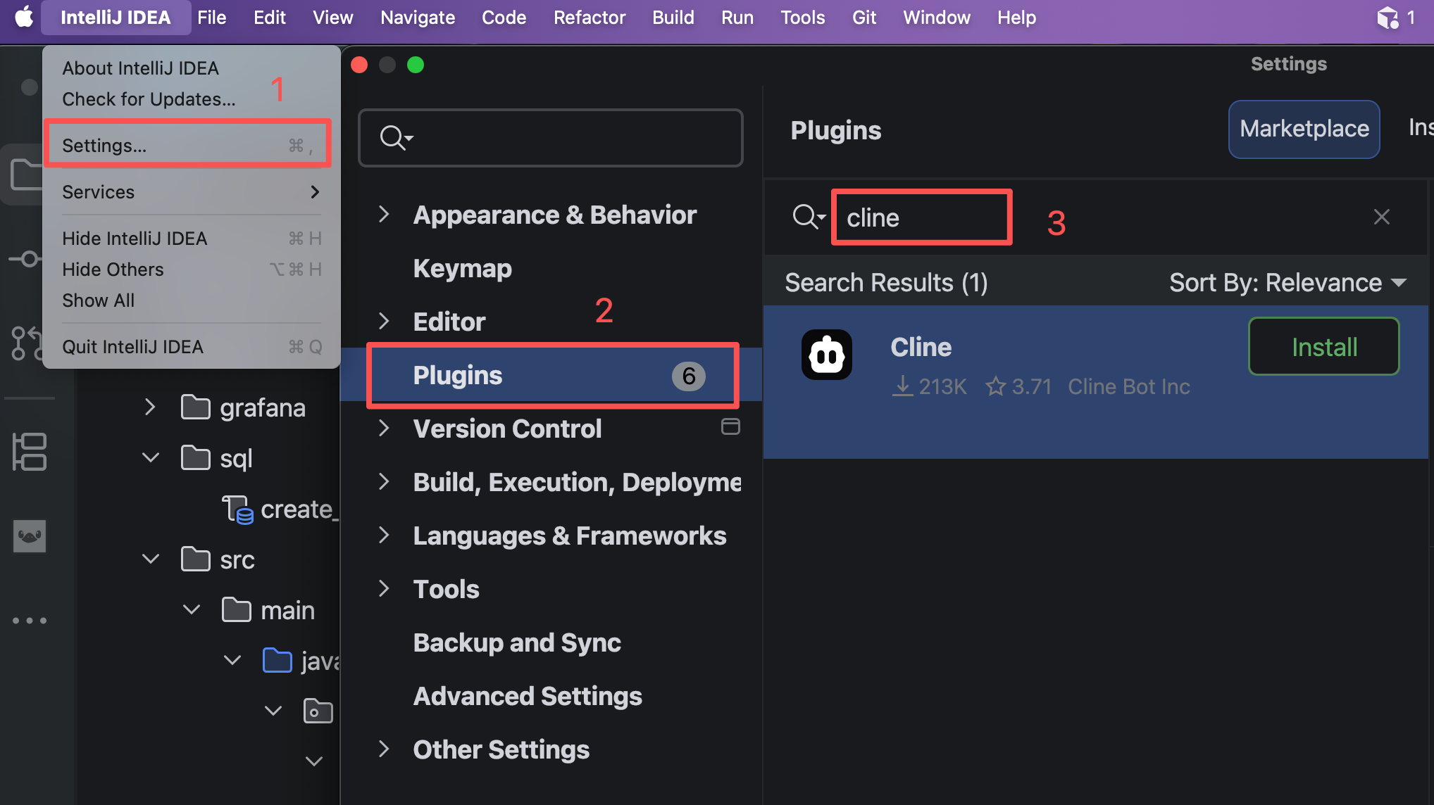
Task: Click the Apple menu logo
Action: pyautogui.click(x=23, y=17)
